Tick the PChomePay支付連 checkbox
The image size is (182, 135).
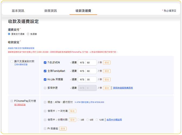(12, 101)
